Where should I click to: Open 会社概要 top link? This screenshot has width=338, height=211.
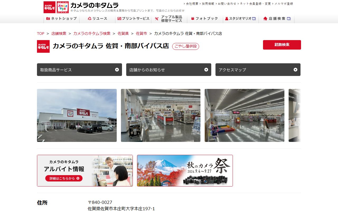(x=192, y=4)
